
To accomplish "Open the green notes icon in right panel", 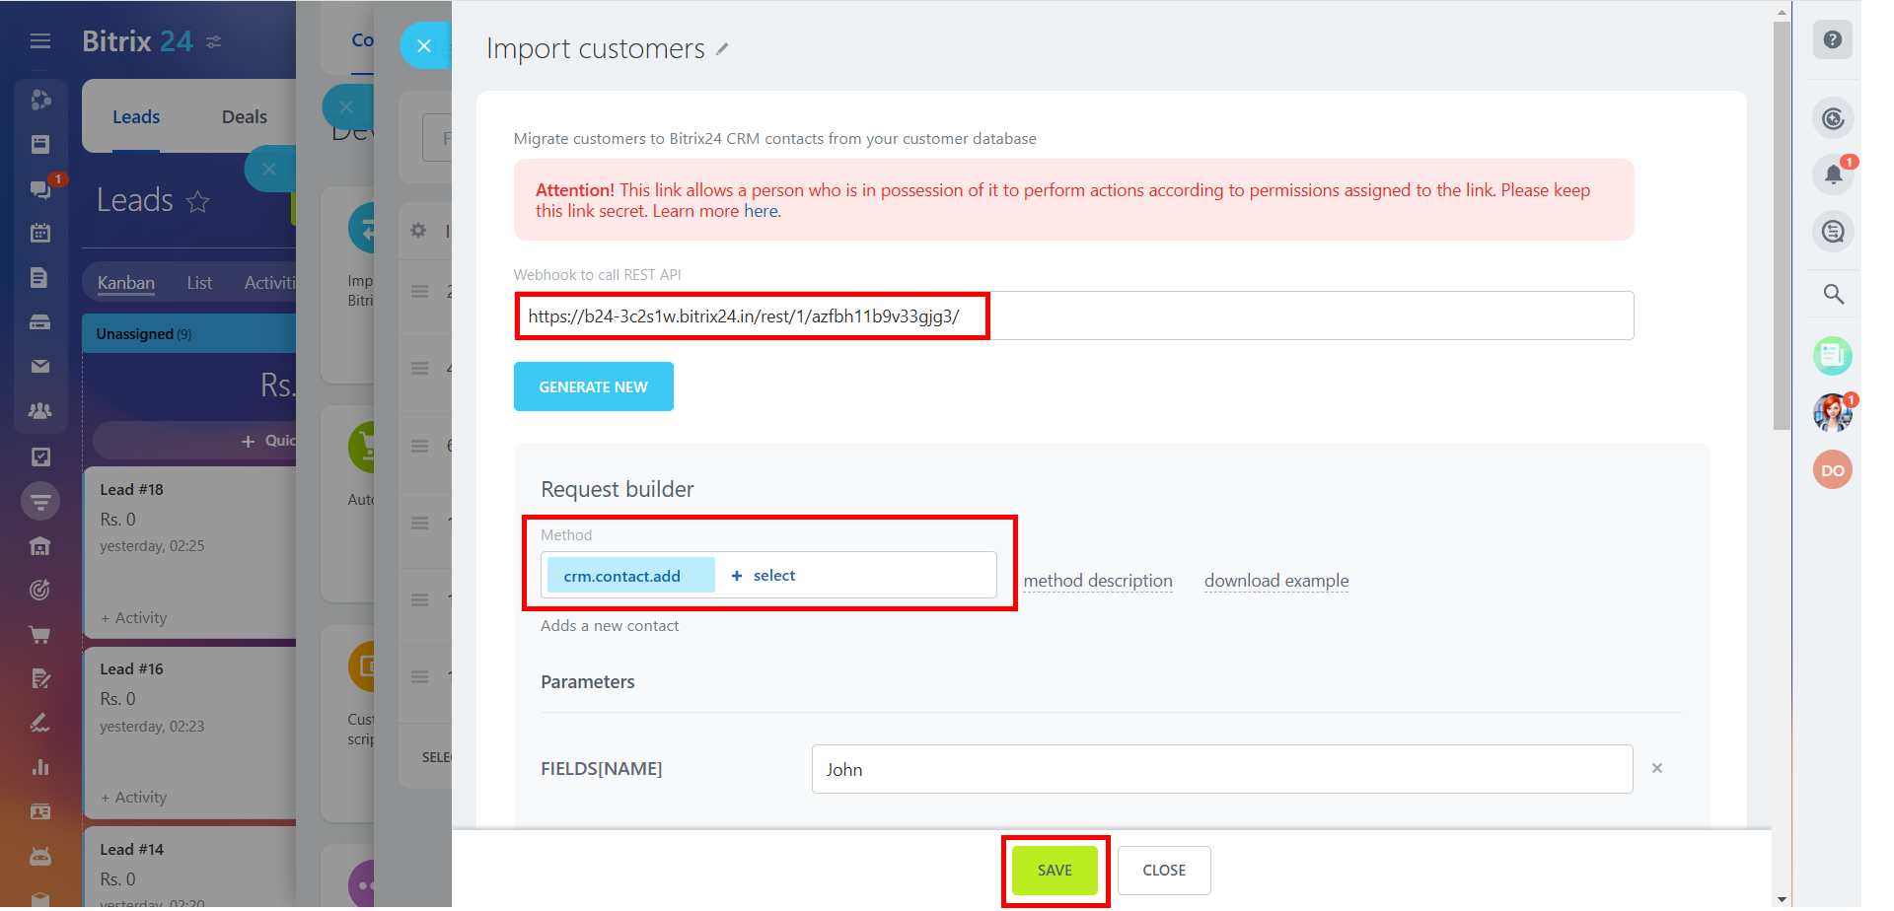I will pos(1833,355).
